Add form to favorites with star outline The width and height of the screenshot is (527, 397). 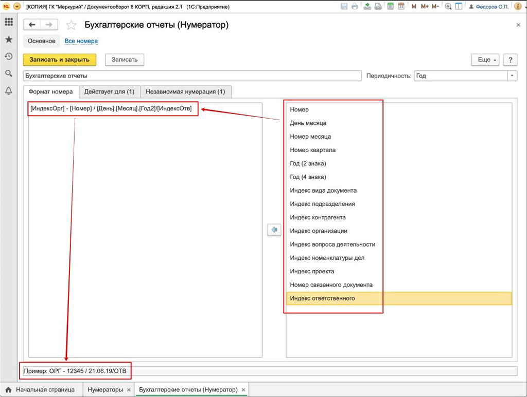pos(72,25)
